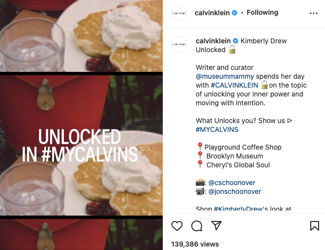Click the red pin next to Brooklyn Museum

pyautogui.click(x=200, y=156)
